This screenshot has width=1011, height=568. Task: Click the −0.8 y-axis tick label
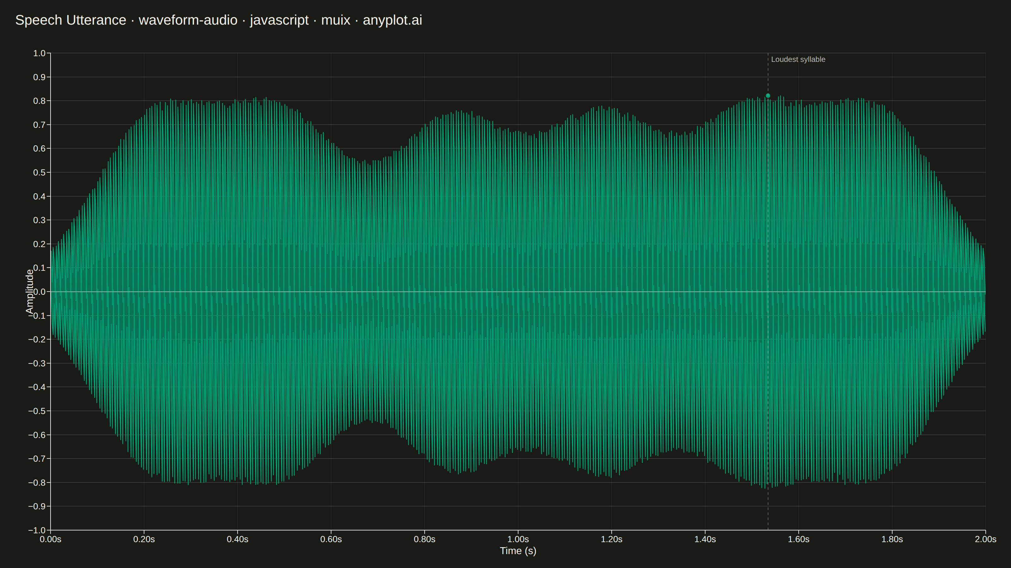tap(37, 482)
